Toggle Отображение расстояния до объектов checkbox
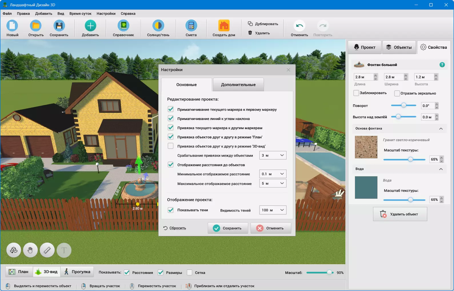The height and width of the screenshot is (291, 454). pos(171,165)
